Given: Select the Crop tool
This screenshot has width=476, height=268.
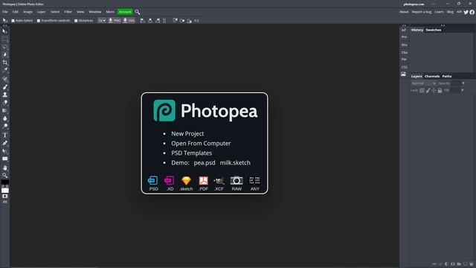Looking at the screenshot, I should click(5, 63).
